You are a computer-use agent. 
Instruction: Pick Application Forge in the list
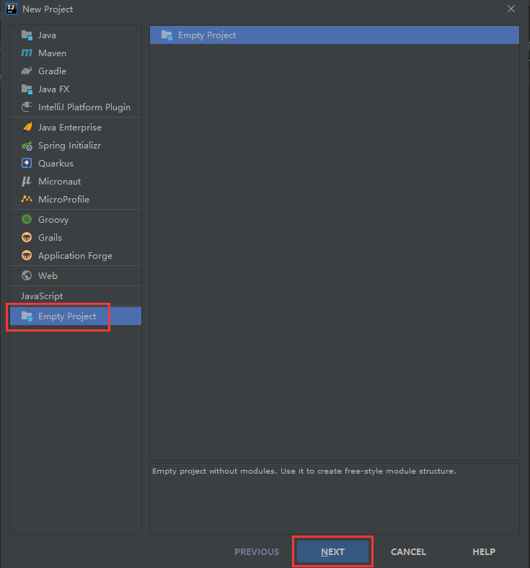coord(76,255)
